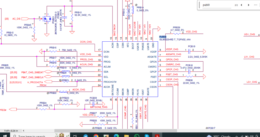This screenshot has width=260, height=137.
Task: Click the PROCHOT# pin name inside the chip
Action: coord(110,82)
